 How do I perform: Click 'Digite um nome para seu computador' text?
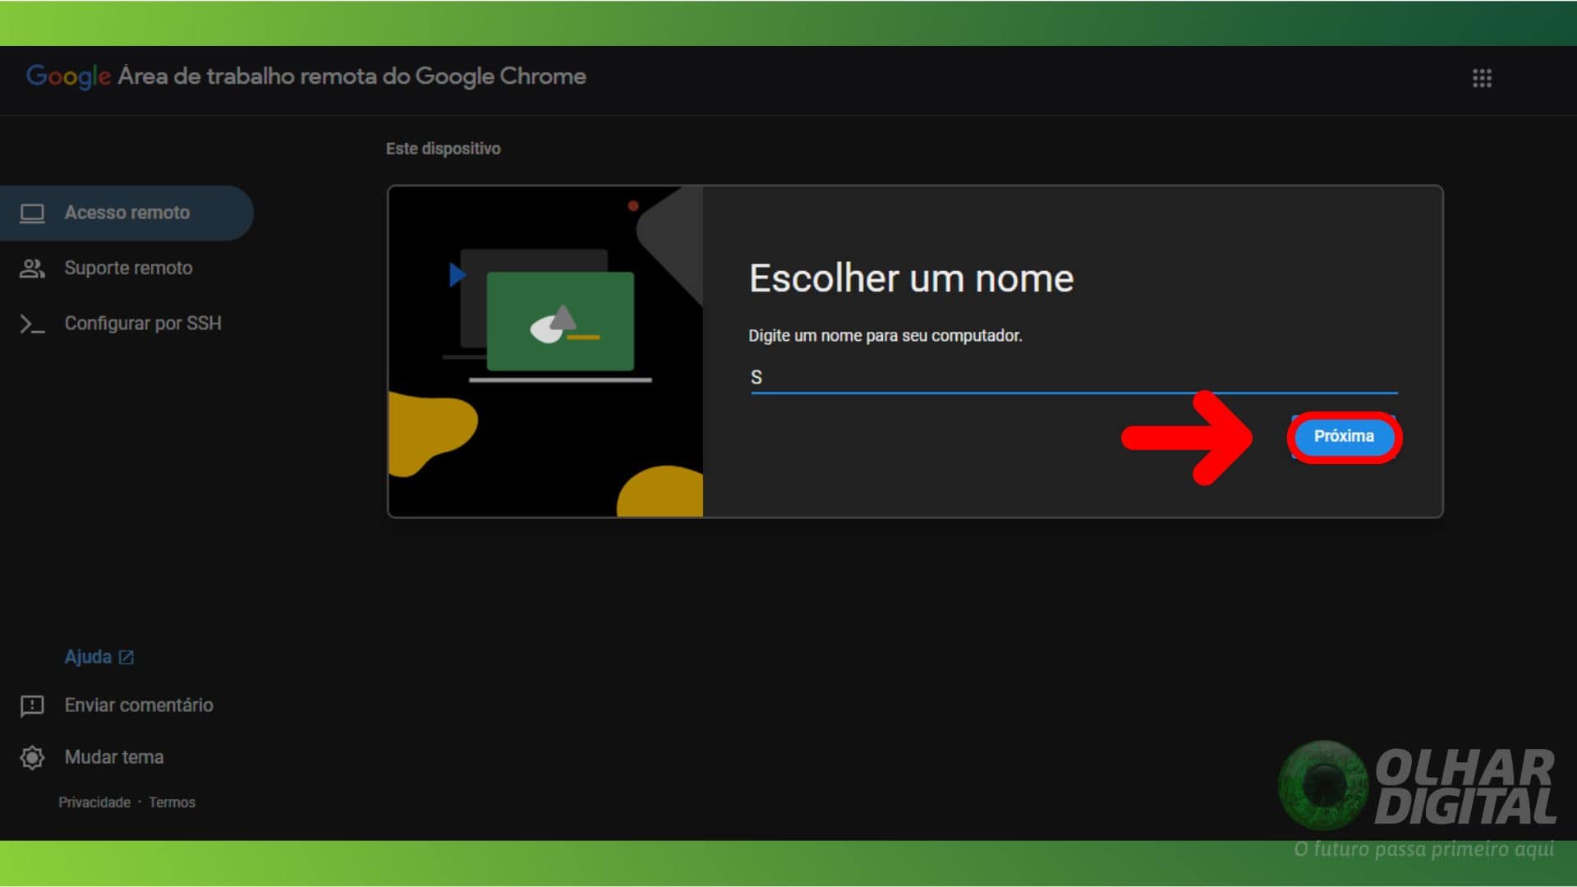point(885,336)
